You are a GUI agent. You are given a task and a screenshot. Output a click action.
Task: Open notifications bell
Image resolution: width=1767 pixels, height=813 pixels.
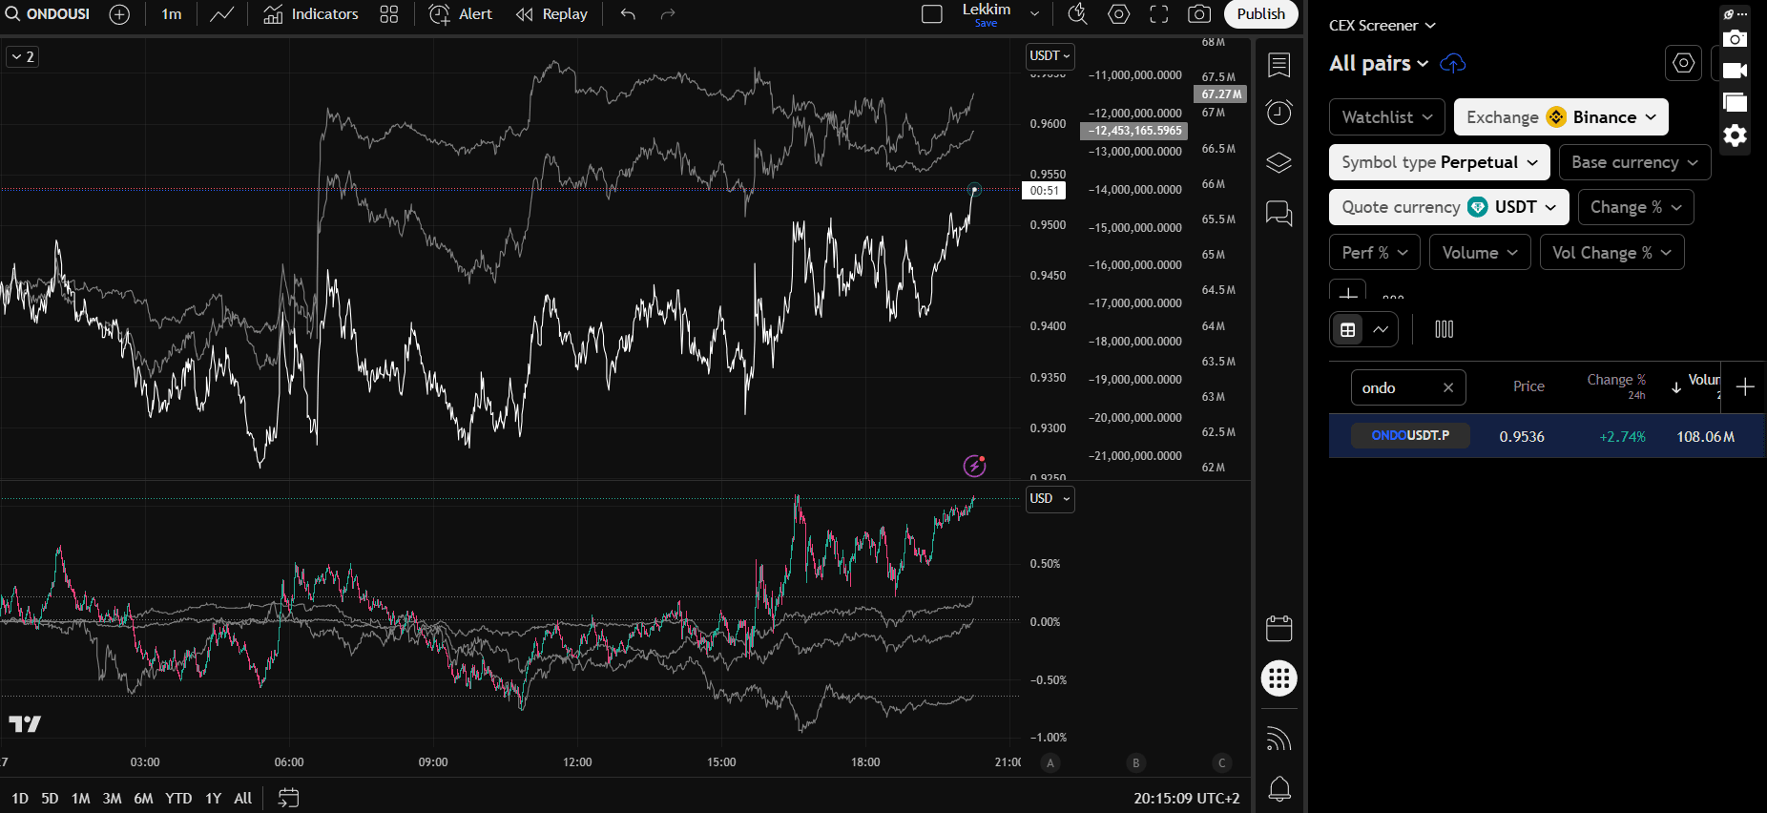(x=1279, y=788)
